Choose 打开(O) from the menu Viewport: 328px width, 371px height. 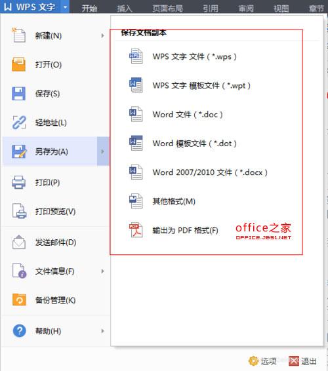(56, 64)
